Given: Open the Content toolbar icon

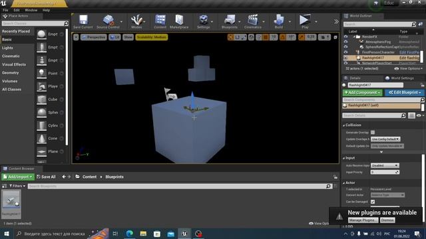Looking at the screenshot, I should coord(160,19).
